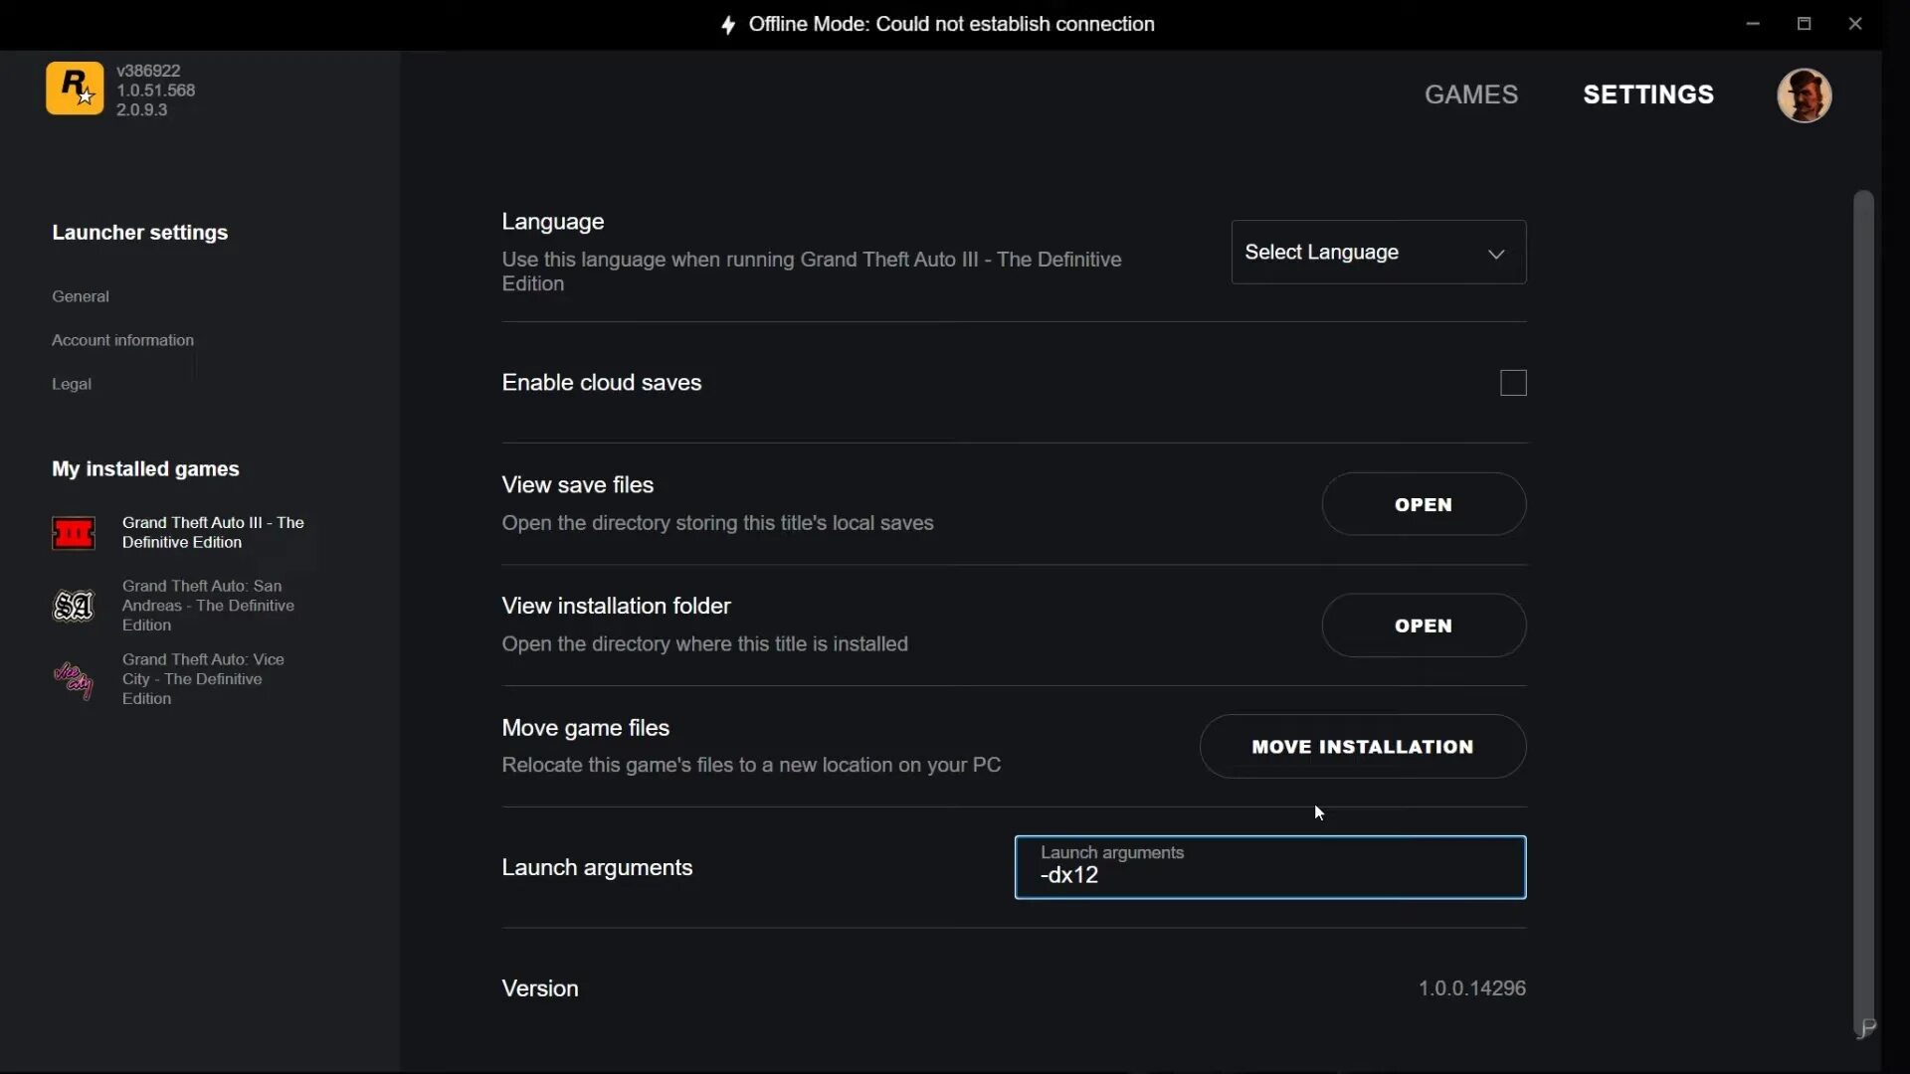
Task: Open the Select Language combo box
Action: 1378,253
